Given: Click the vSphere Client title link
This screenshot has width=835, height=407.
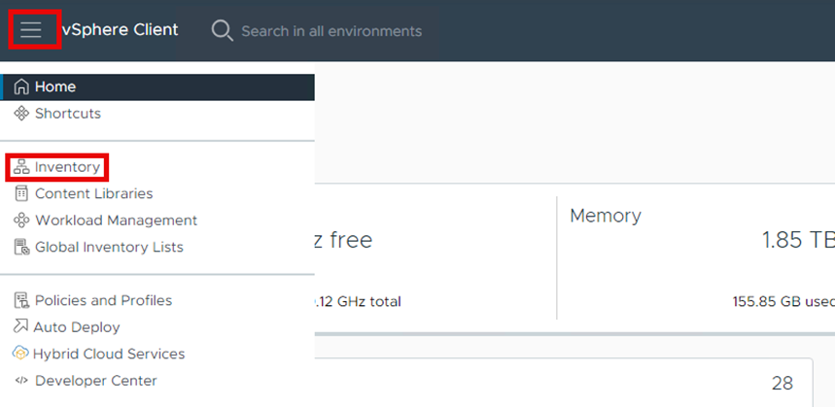Looking at the screenshot, I should tap(121, 30).
